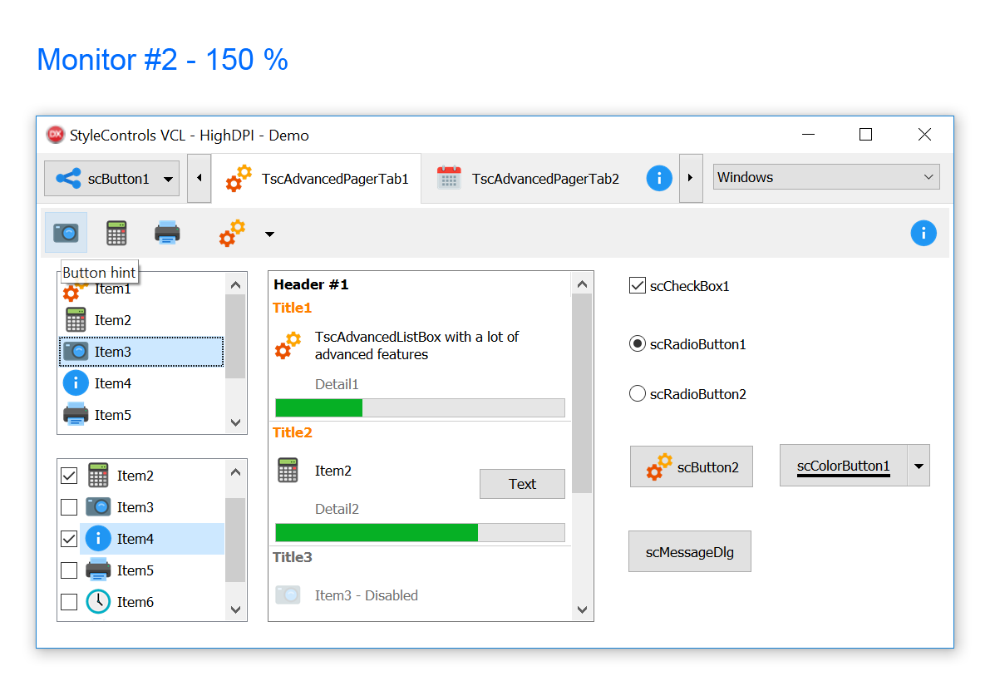The width and height of the screenshot is (995, 686).
Task: Click checklist scroll down arrow
Action: (x=235, y=610)
